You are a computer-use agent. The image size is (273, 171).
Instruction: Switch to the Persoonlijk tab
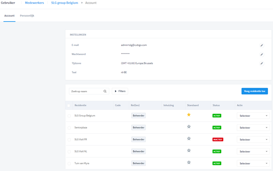coord(27,16)
